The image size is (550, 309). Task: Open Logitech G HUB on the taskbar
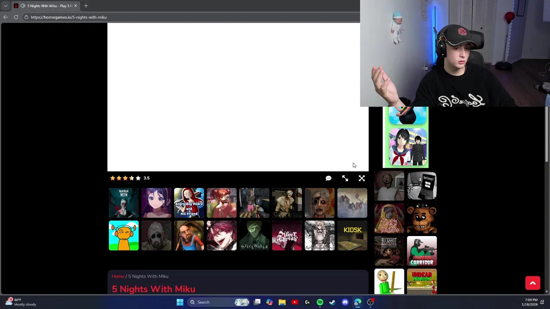[x=307, y=302]
